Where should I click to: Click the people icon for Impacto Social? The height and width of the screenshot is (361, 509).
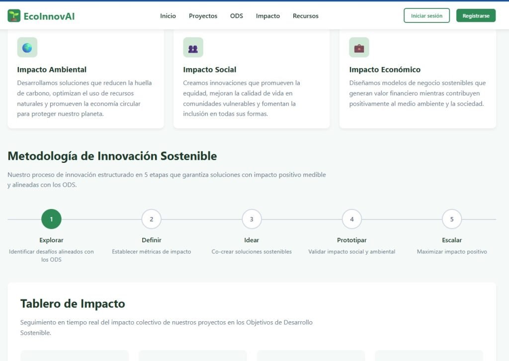[193, 48]
